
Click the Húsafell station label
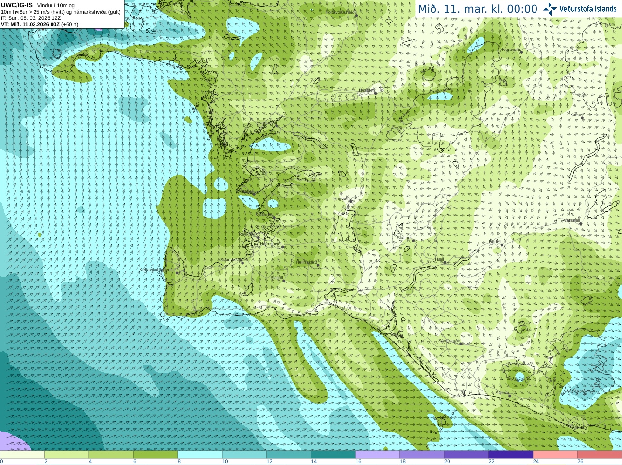point(366,90)
